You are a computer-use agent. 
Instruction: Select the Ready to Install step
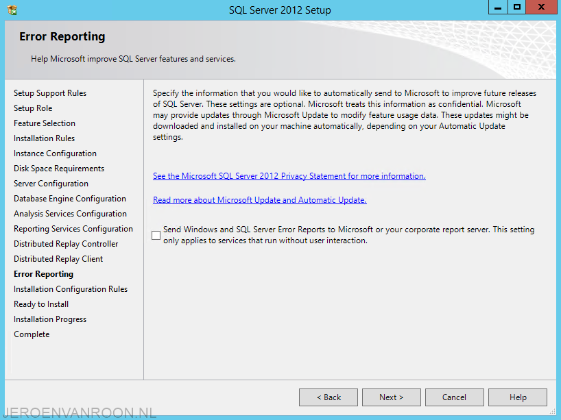pos(41,304)
